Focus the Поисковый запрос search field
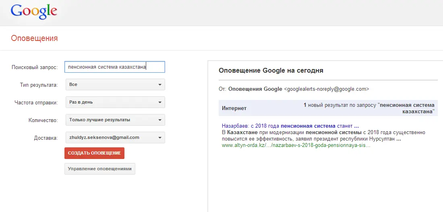 click(x=115, y=67)
